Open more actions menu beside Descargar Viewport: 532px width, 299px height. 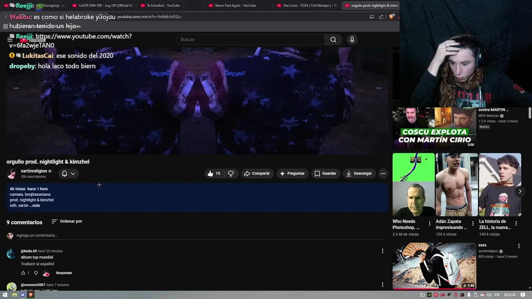click(383, 174)
